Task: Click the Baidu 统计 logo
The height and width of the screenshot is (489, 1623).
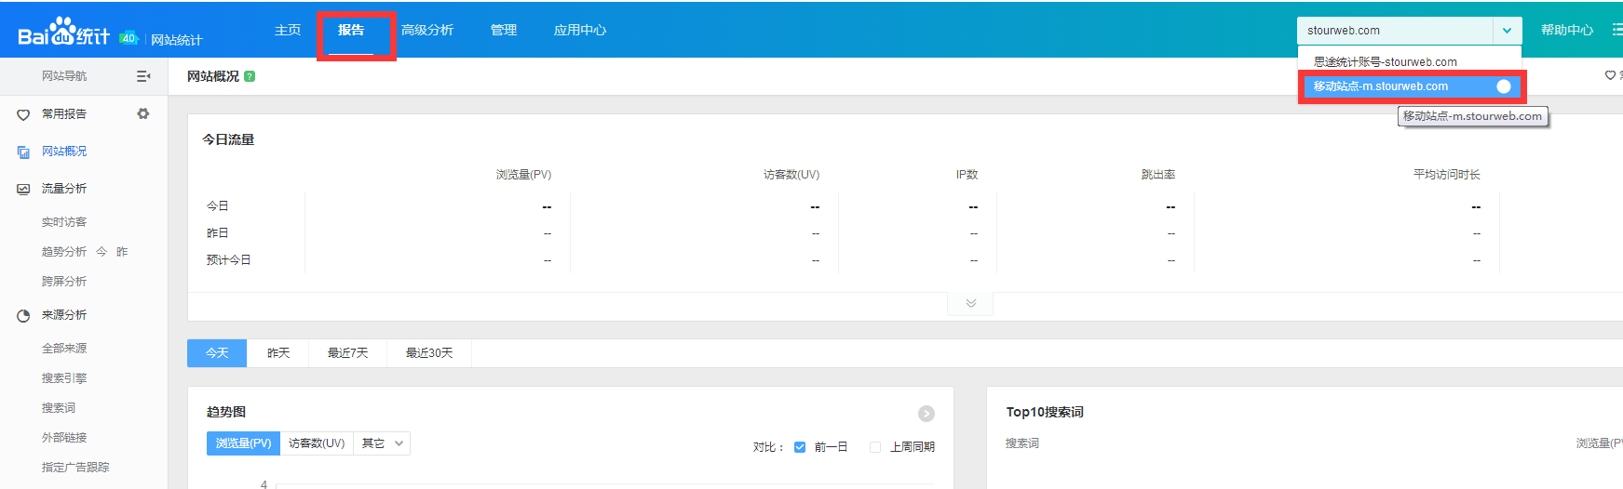Action: [x=63, y=33]
